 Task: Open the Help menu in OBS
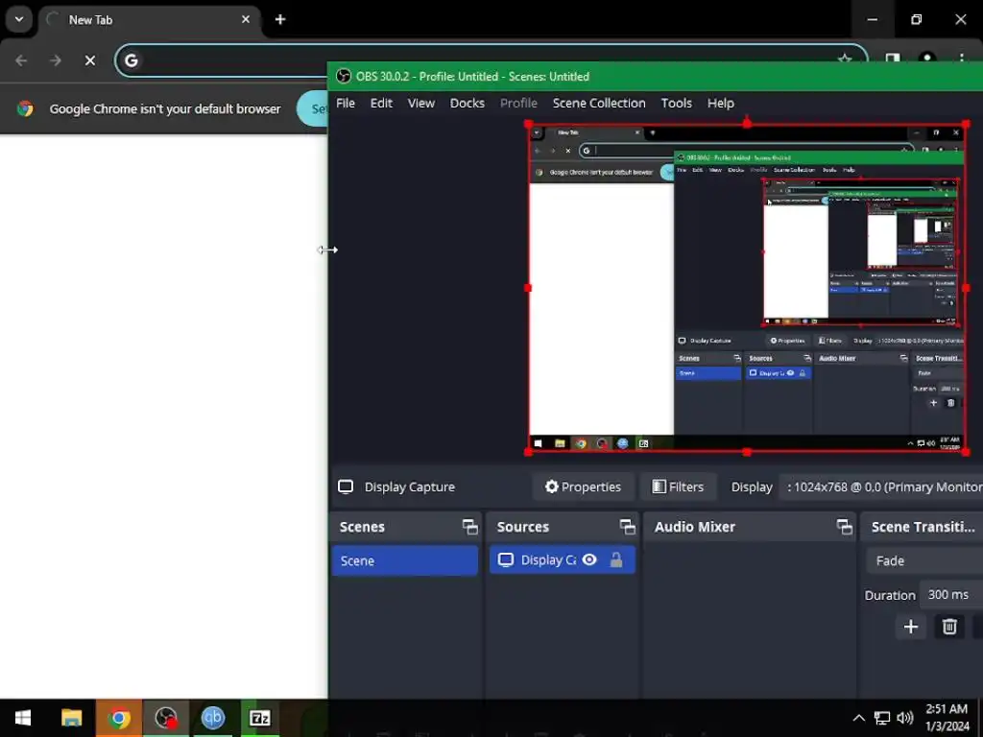[720, 104]
